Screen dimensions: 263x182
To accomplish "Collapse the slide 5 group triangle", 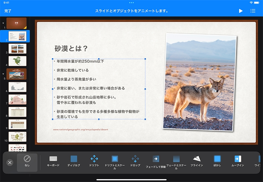I will (x=3, y=74).
